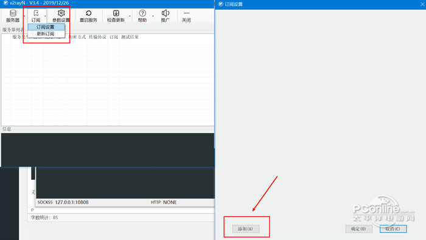Image resolution: width=426 pixels, height=240 pixels.
Task: Click SOCKS5 127.0.0.1:10808 status text
Action: (x=63, y=202)
